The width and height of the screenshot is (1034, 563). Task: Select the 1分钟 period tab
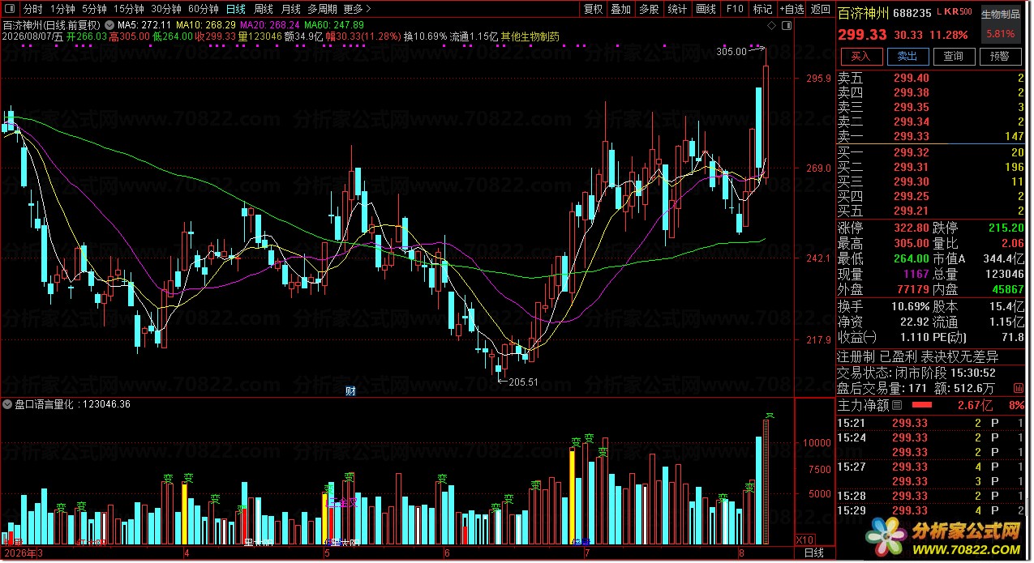62,9
